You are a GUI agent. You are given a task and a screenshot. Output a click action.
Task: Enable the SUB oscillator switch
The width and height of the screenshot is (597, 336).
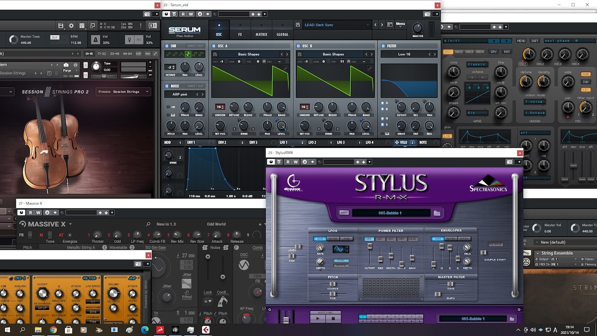pos(167,46)
